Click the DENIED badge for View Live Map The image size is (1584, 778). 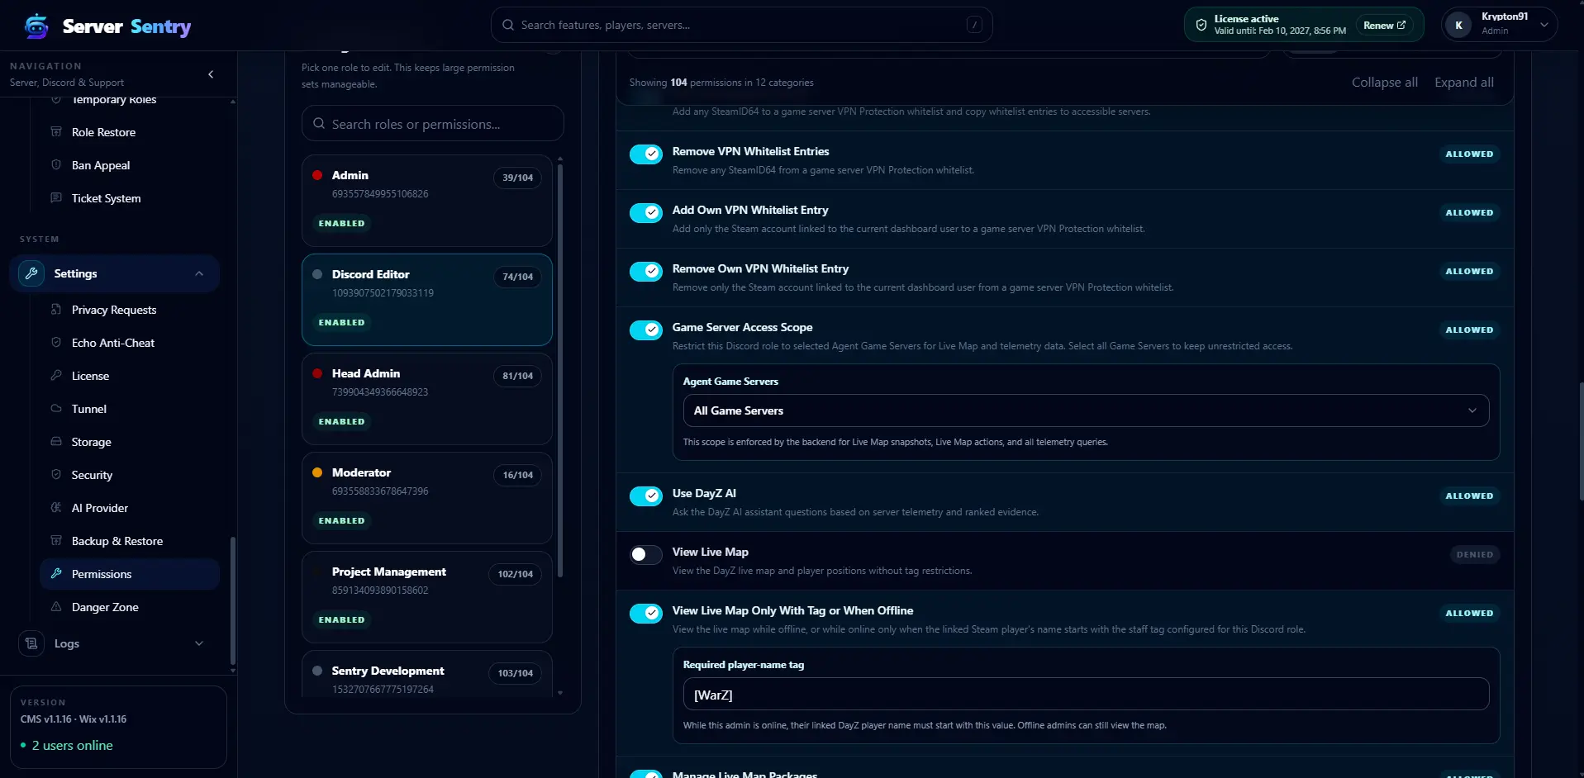point(1474,555)
